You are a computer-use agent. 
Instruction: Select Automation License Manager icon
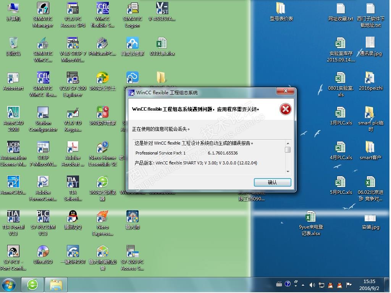pos(13,154)
